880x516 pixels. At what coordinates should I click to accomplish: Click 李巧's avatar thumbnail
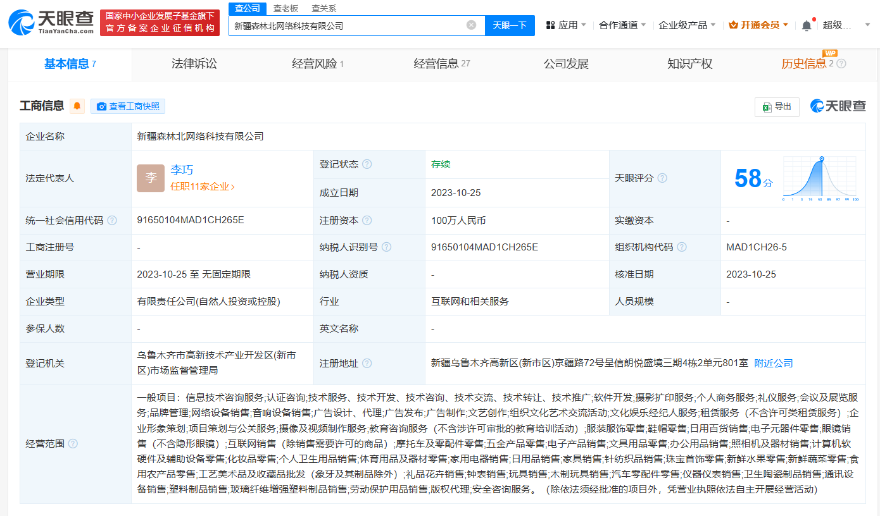click(x=150, y=178)
